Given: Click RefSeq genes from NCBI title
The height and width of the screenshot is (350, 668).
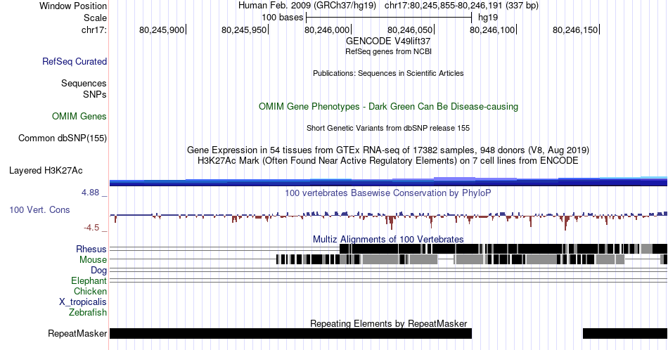Looking at the screenshot, I should point(388,51).
